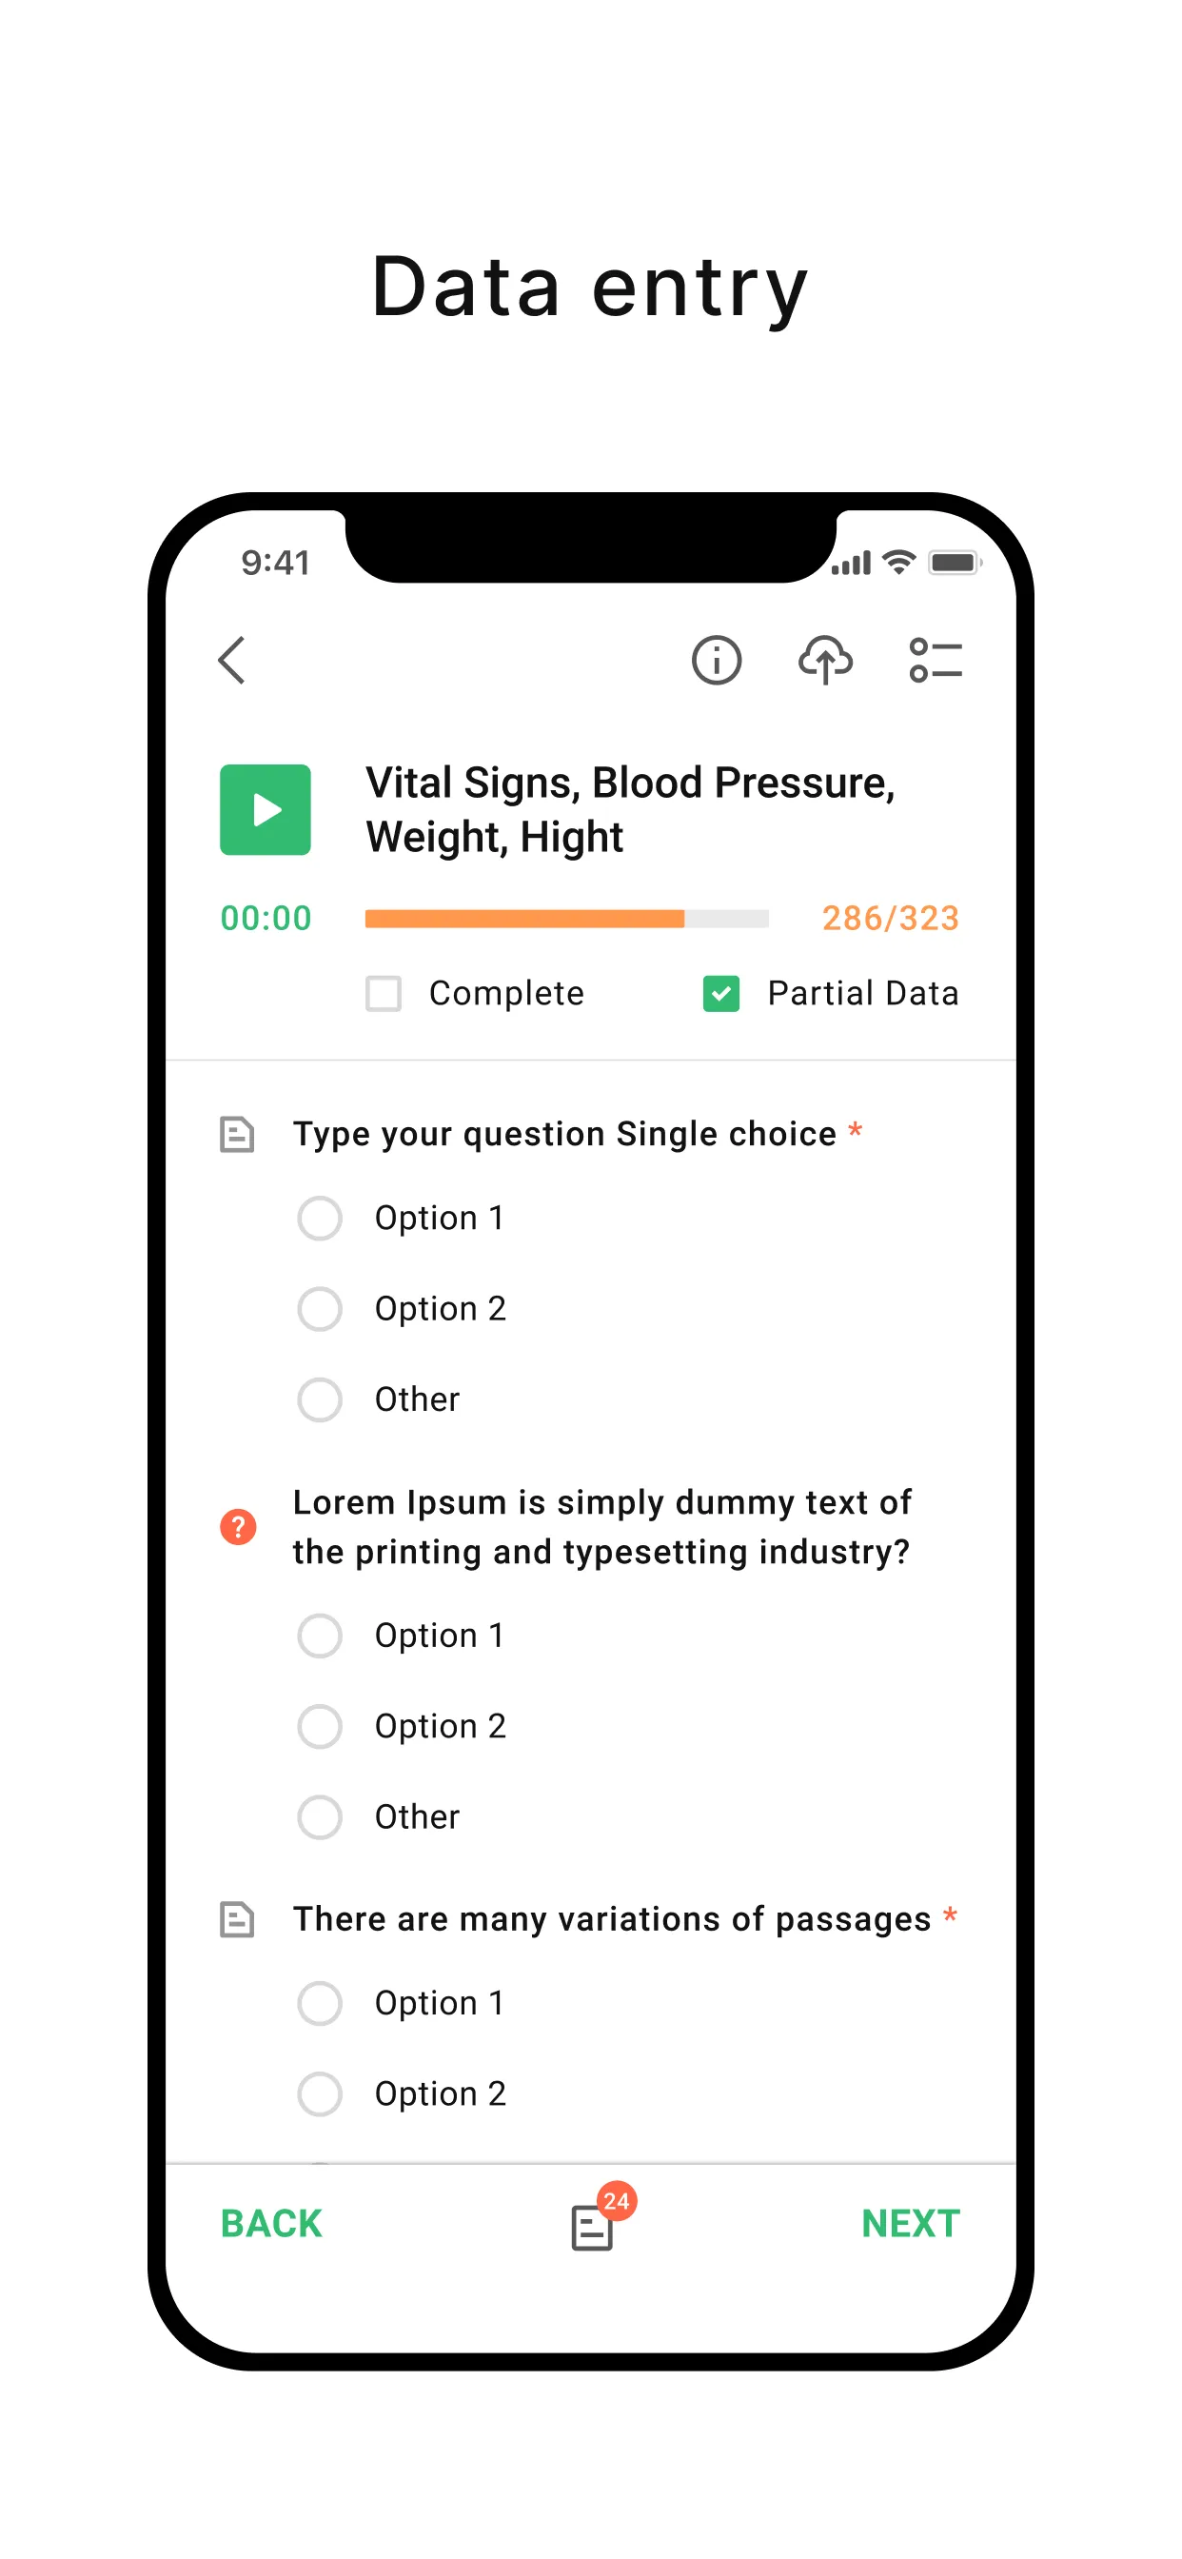Screen dimensions: 1182x2559
Task: Tap the BACK button
Action: pos(271,2223)
